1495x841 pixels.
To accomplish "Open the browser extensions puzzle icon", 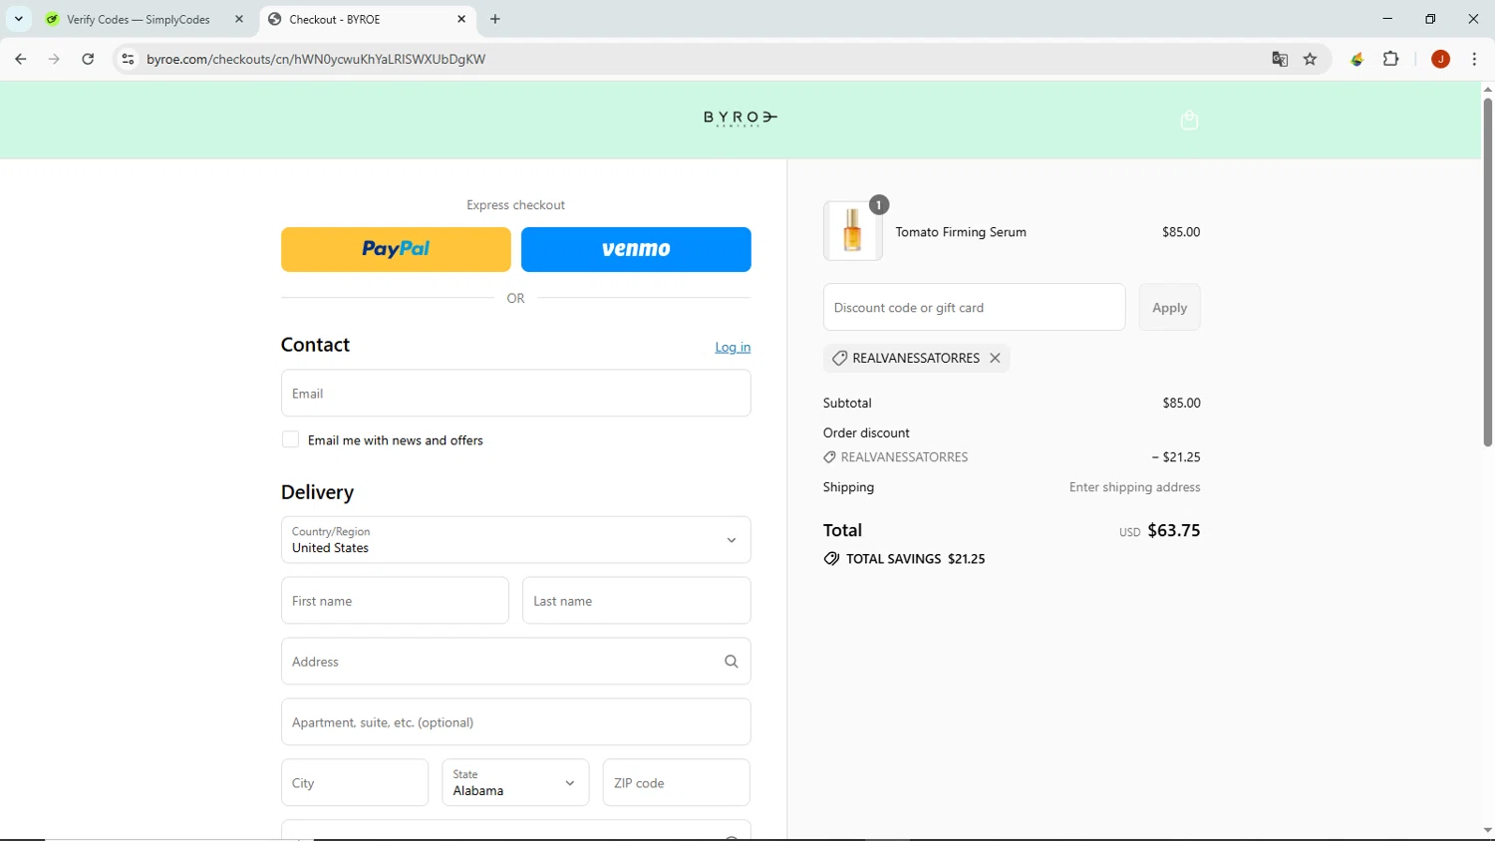I will pos(1391,59).
